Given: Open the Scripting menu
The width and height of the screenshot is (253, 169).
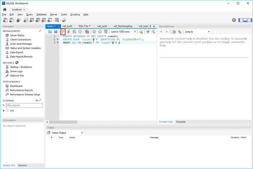Looking at the screenshot, I should [x=75, y=14].
